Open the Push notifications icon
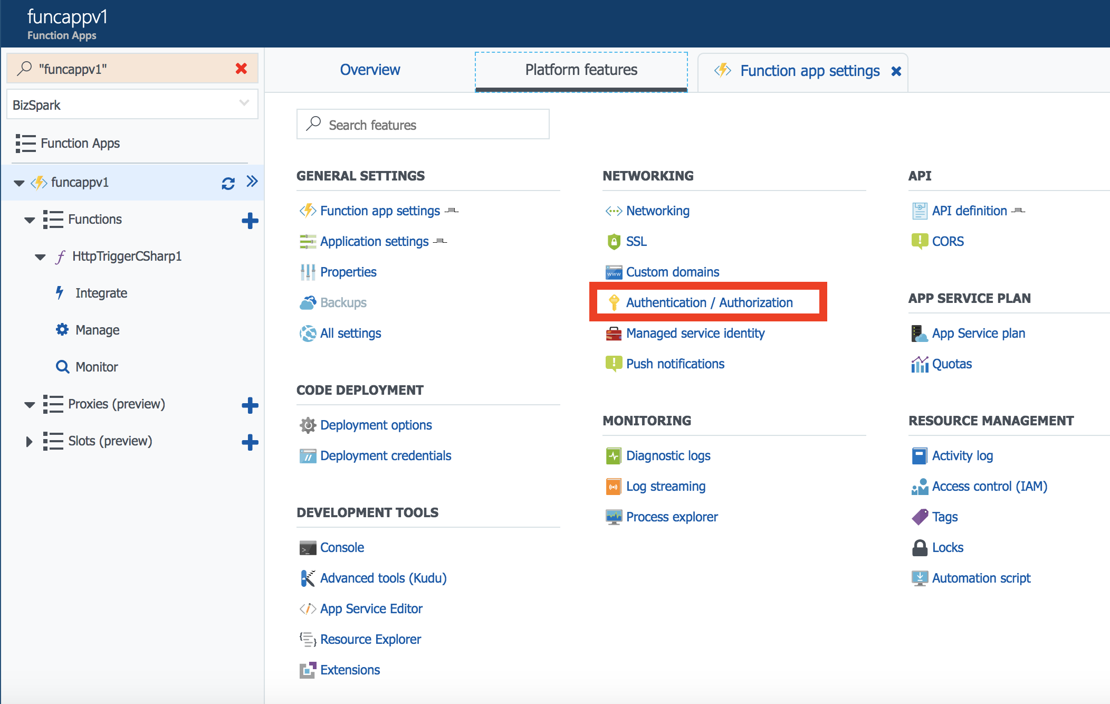The image size is (1110, 704). click(x=613, y=363)
